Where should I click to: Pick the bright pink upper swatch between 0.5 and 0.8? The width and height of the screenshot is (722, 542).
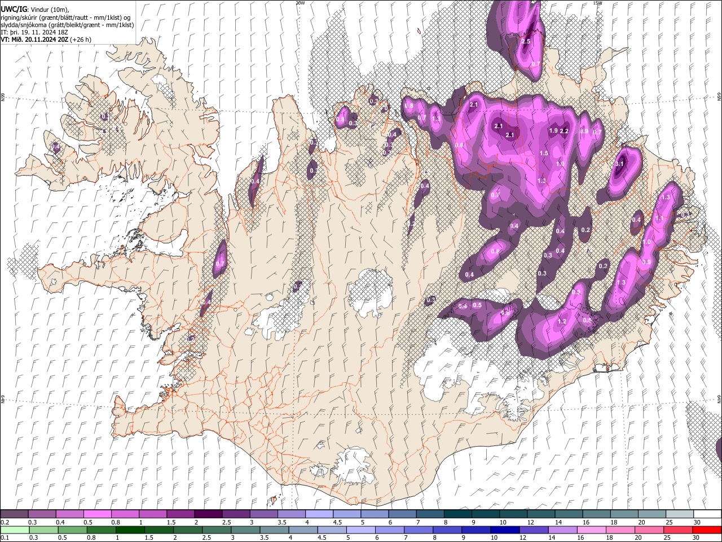[98, 514]
